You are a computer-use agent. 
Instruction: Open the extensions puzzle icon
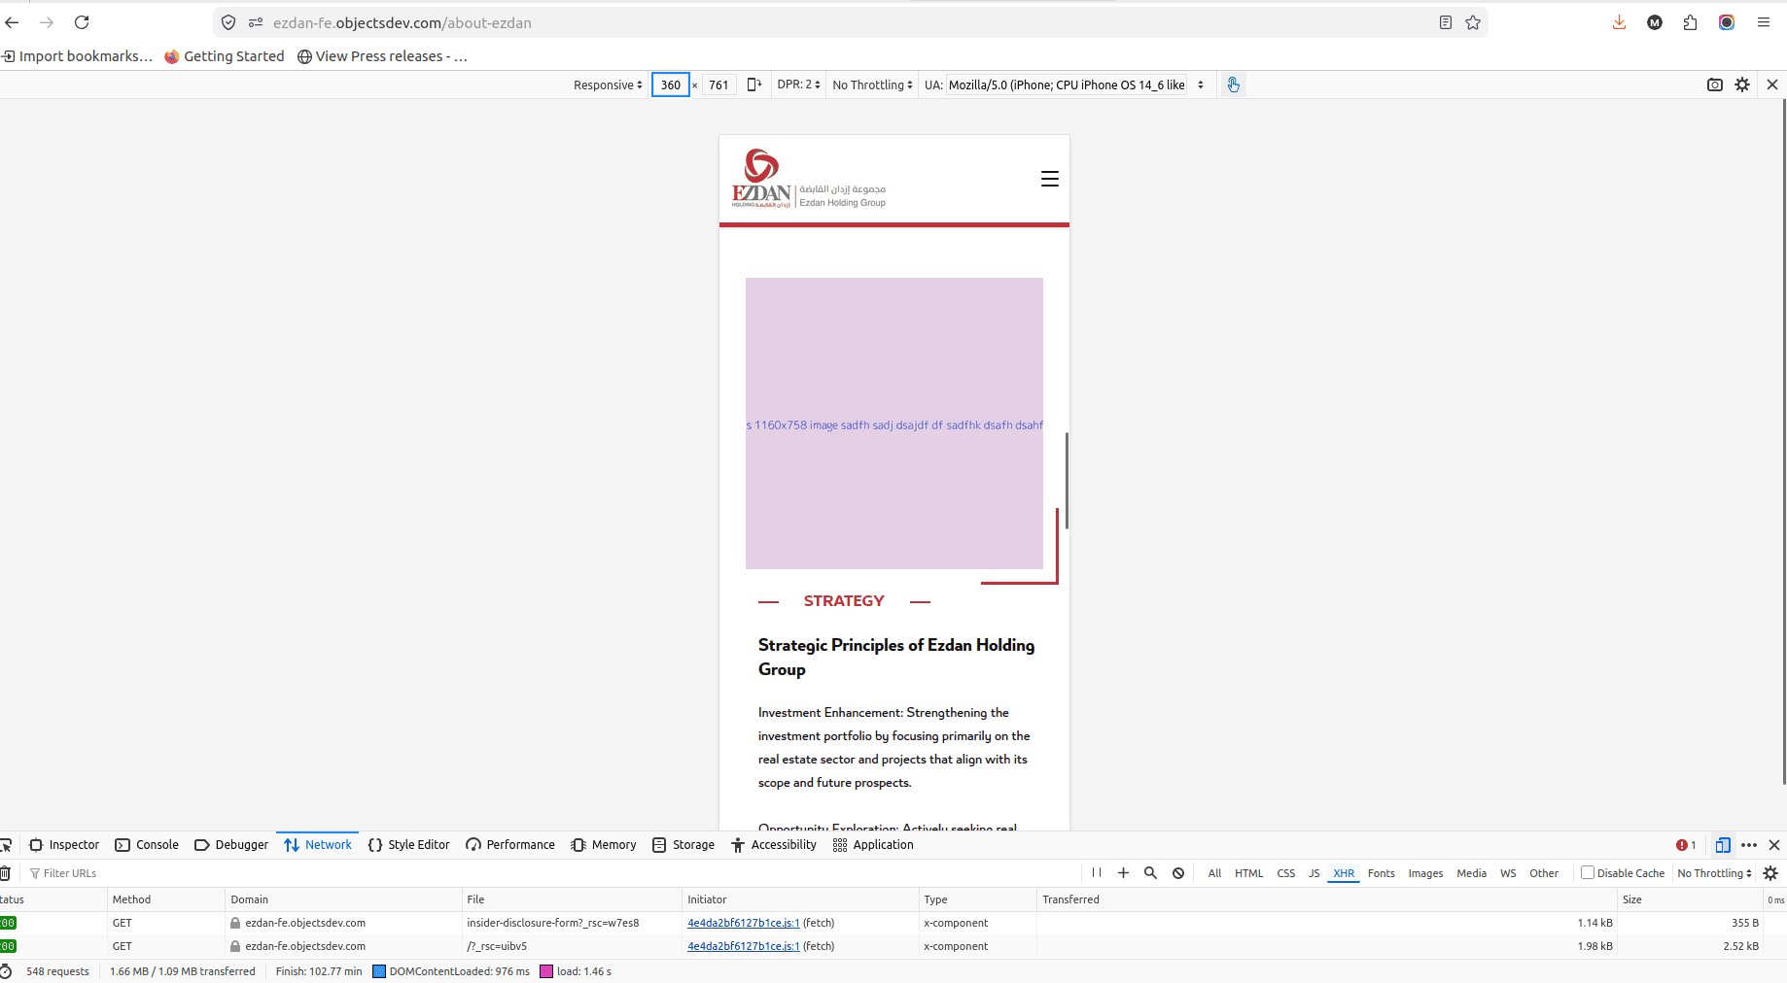click(x=1690, y=22)
